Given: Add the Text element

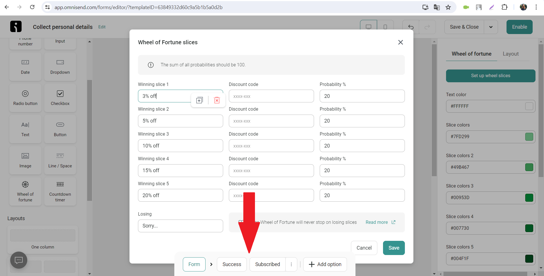Looking at the screenshot, I should coord(25,129).
